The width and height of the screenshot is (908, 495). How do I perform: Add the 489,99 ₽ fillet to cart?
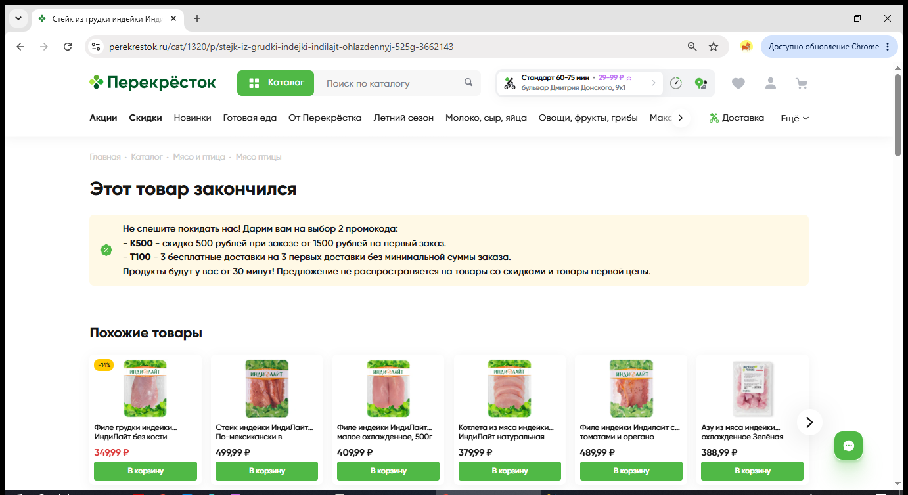[631, 471]
